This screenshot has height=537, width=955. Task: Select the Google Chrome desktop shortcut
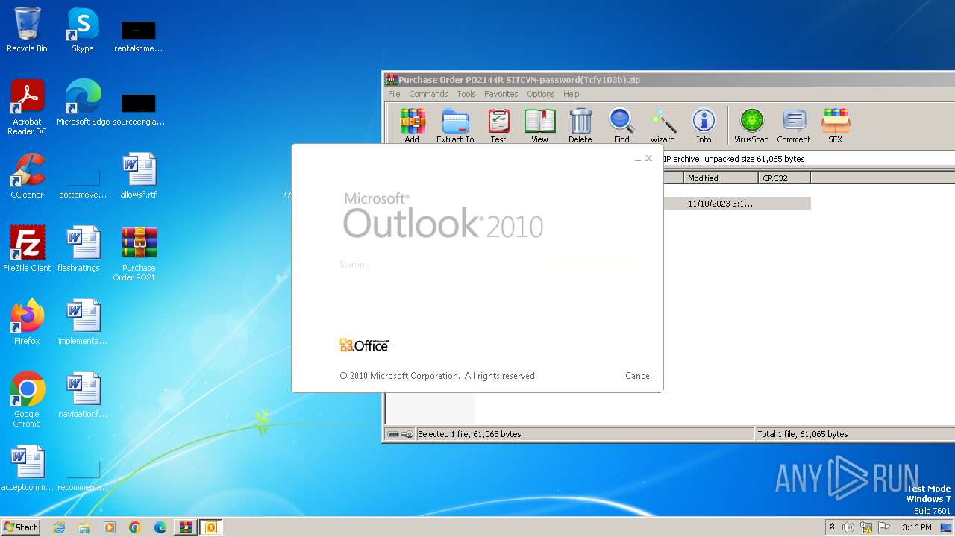click(x=27, y=400)
